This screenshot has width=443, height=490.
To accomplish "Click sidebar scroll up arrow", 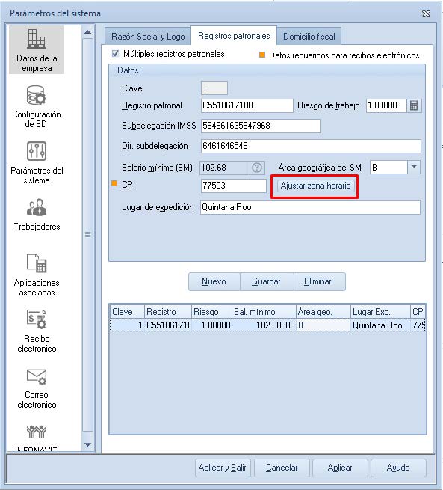I will tap(88, 32).
